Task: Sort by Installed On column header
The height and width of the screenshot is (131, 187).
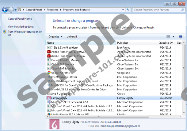Action: tap(166, 43)
